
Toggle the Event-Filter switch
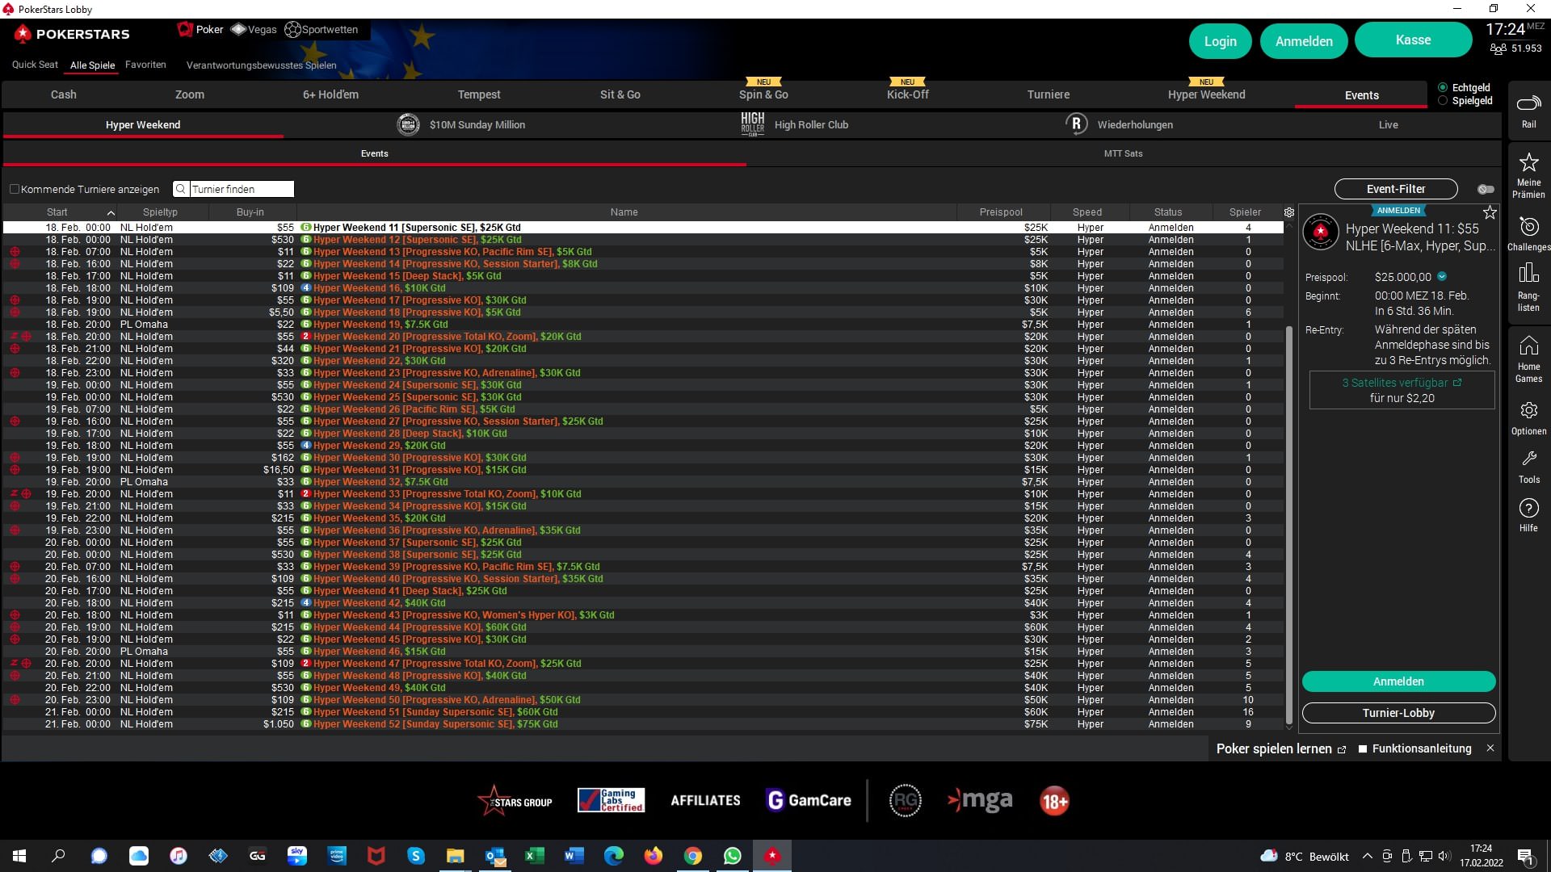1486,190
